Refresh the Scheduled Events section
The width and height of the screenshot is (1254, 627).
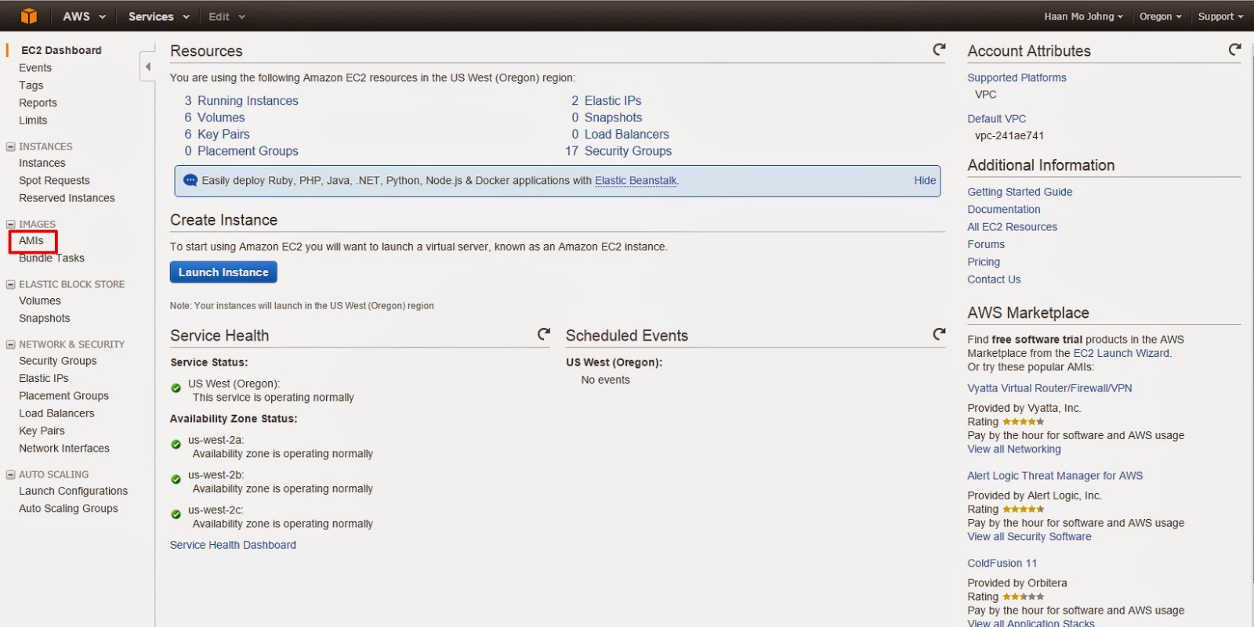[939, 334]
